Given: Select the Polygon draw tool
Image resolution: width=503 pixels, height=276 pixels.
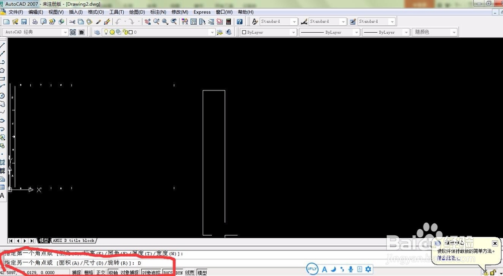Looking at the screenshot, I should pos(2,70).
